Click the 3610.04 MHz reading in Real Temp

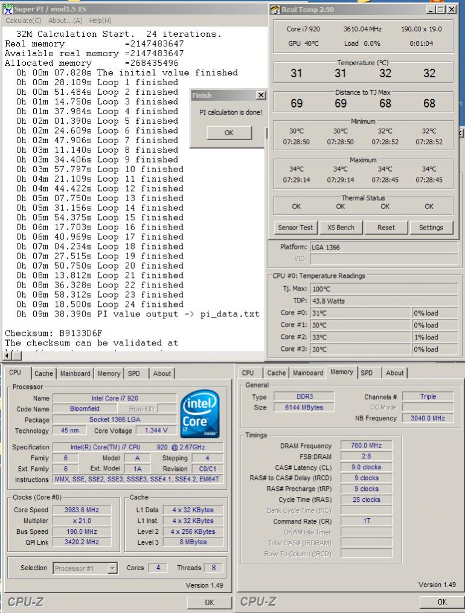click(362, 29)
